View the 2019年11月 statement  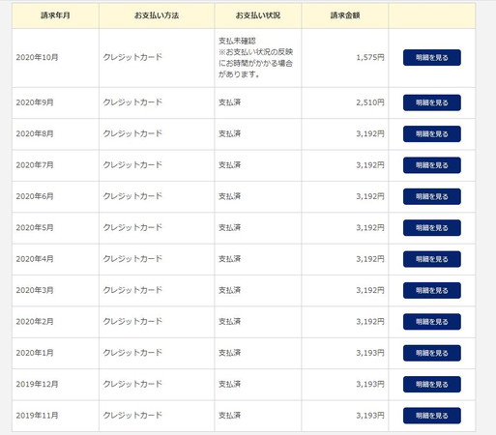(432, 416)
